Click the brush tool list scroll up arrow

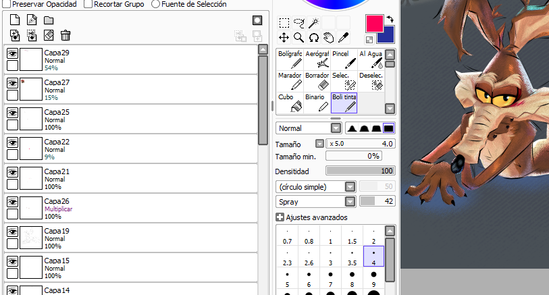click(x=390, y=55)
